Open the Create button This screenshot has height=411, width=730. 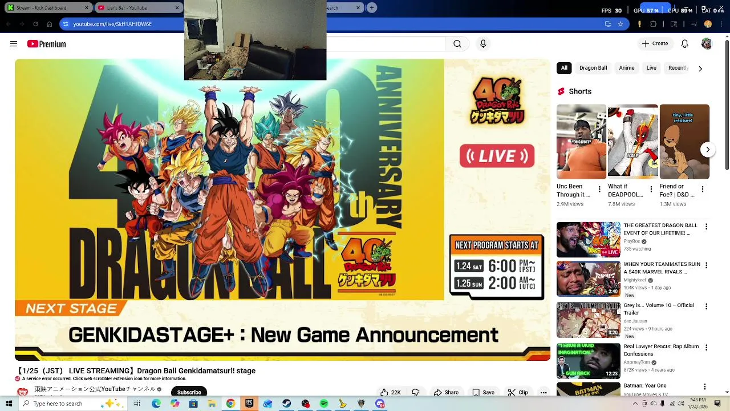pyautogui.click(x=655, y=44)
